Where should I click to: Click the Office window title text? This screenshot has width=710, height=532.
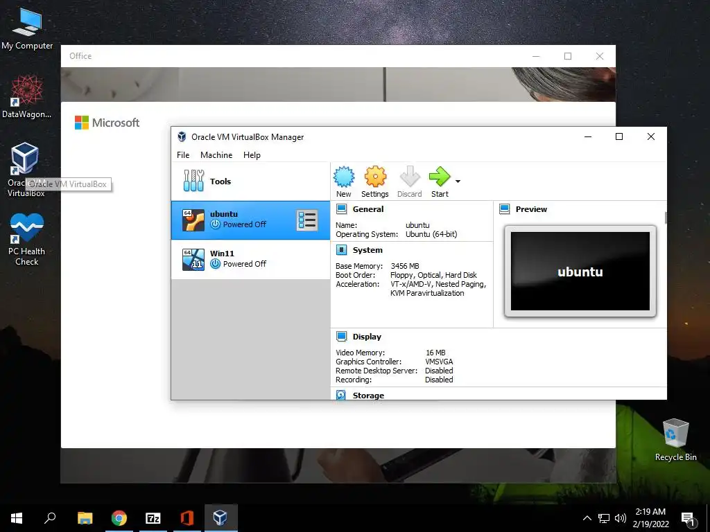click(x=80, y=56)
